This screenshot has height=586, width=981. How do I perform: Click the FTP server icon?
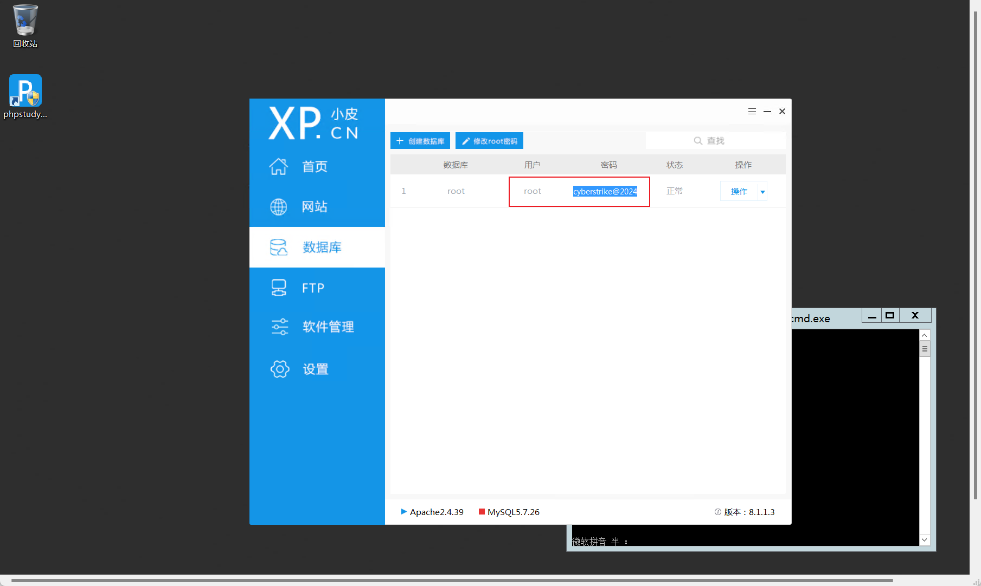pos(278,288)
